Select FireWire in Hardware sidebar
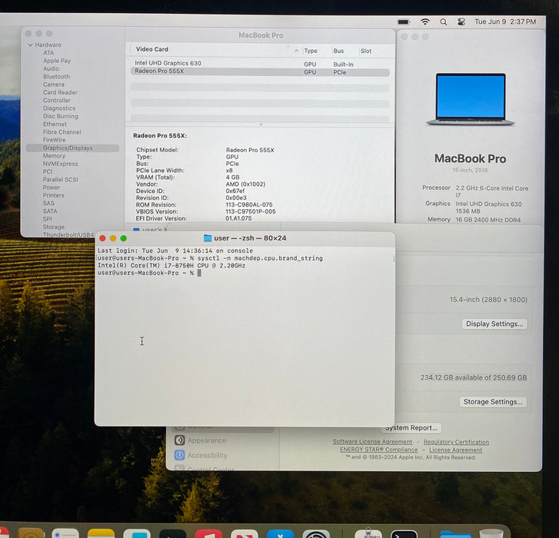The image size is (559, 538). [x=54, y=140]
